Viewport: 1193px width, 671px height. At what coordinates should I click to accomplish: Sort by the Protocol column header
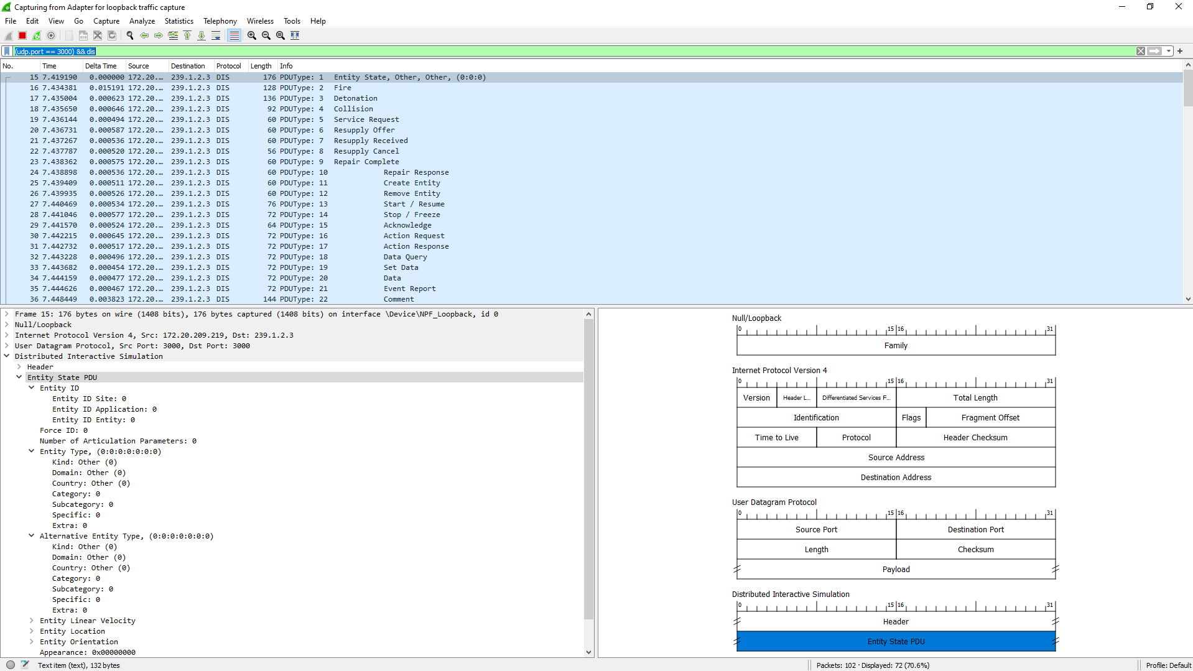click(x=230, y=66)
